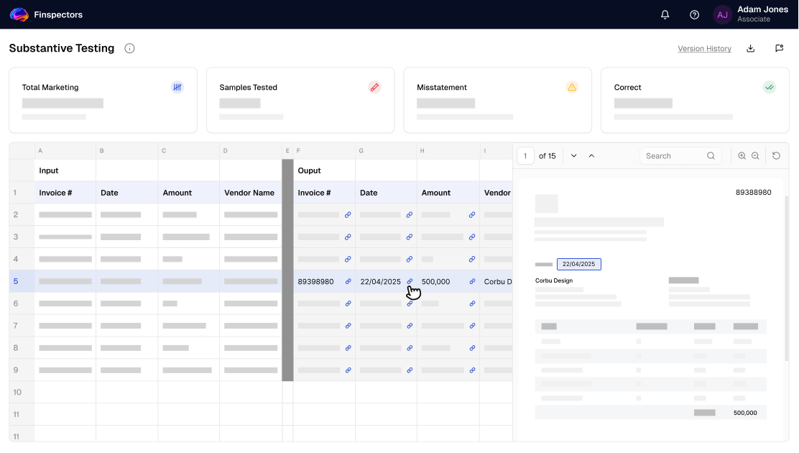The height and width of the screenshot is (453, 799).
Task: Select column F header
Action: (x=324, y=151)
